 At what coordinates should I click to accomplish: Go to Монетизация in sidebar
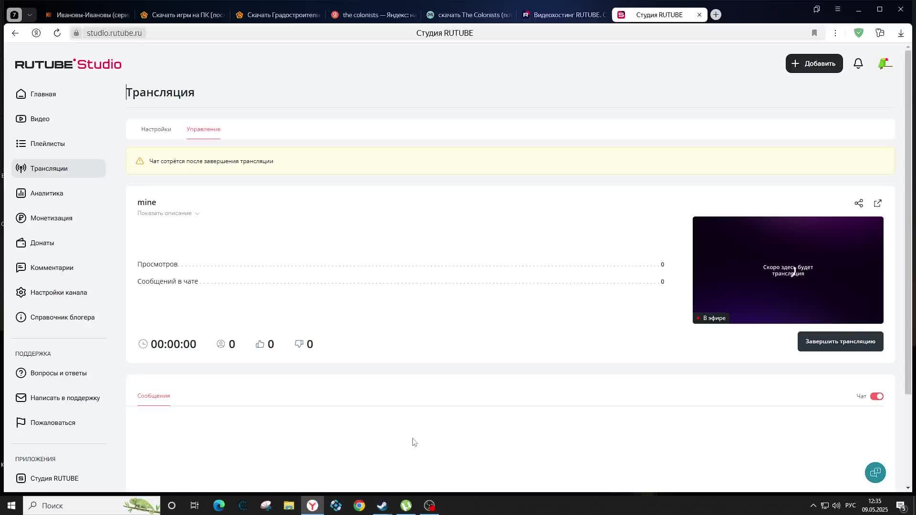click(x=51, y=218)
